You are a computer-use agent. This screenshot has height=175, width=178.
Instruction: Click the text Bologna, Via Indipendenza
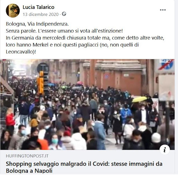(x=37, y=24)
